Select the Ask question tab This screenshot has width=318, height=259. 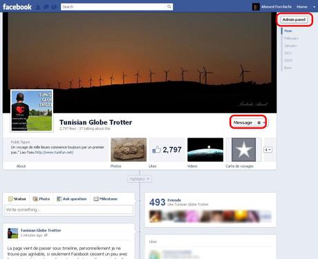pyautogui.click(x=72, y=199)
